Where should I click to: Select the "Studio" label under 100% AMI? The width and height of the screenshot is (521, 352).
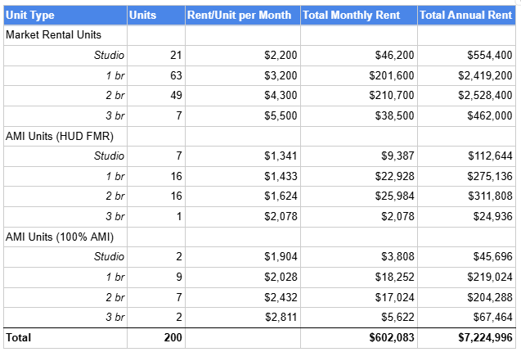(x=109, y=257)
